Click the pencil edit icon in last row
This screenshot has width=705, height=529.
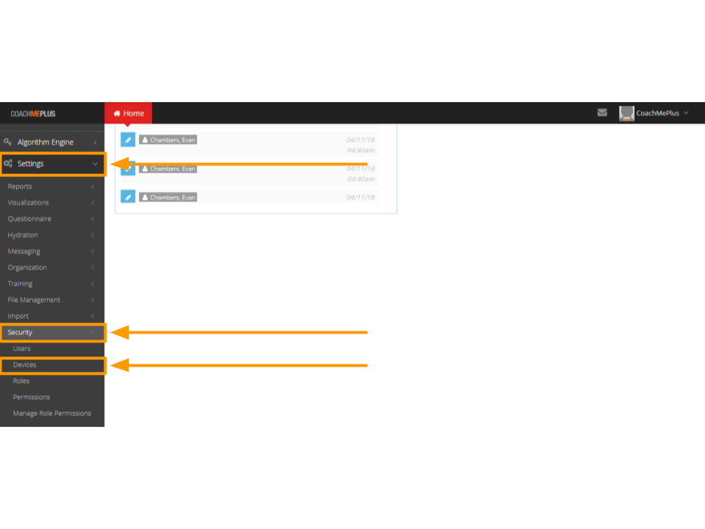click(128, 197)
